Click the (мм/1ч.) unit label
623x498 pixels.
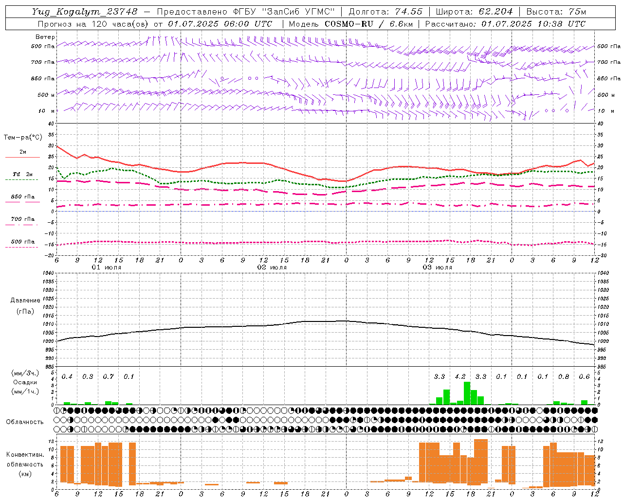click(x=25, y=391)
